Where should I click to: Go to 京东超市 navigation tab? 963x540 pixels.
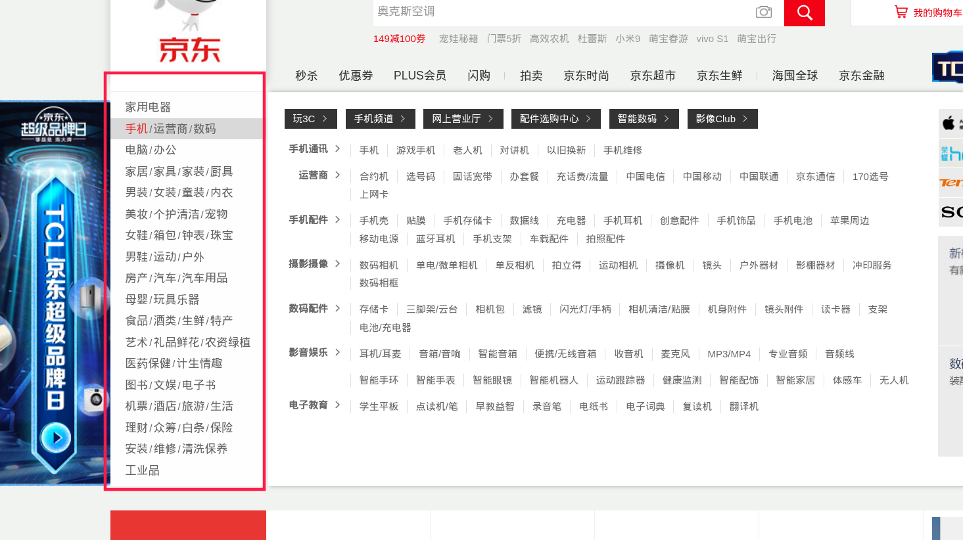pyautogui.click(x=653, y=76)
